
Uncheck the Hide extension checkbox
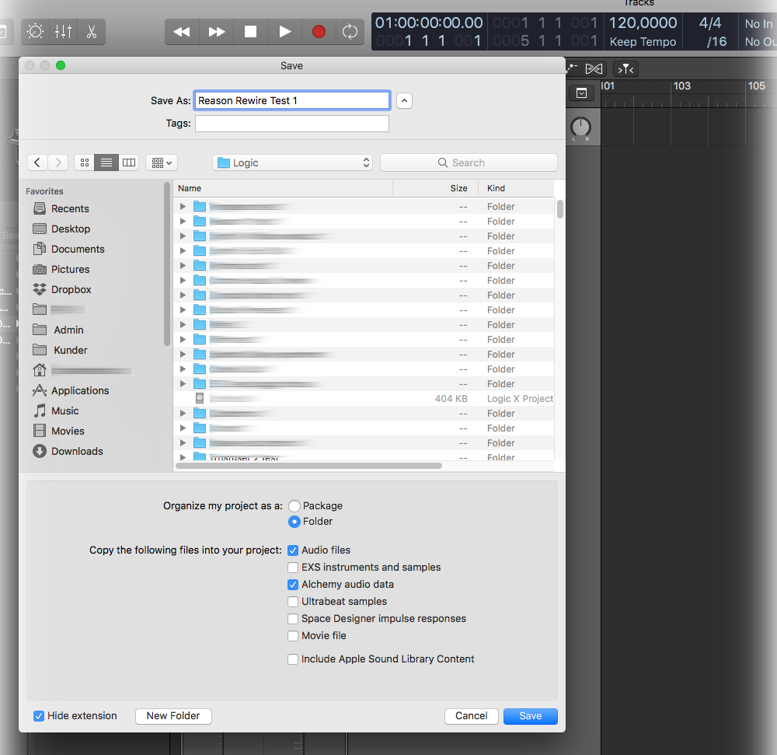coord(39,716)
